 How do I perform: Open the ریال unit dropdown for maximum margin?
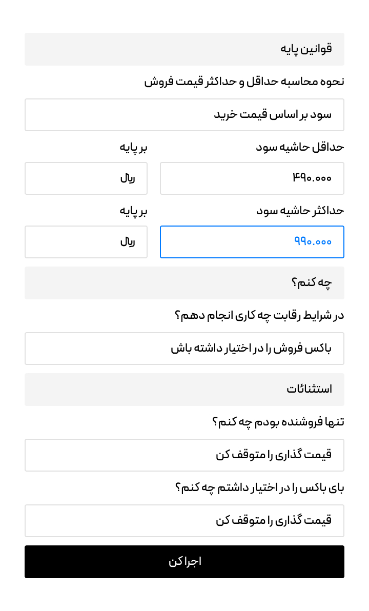pos(86,242)
